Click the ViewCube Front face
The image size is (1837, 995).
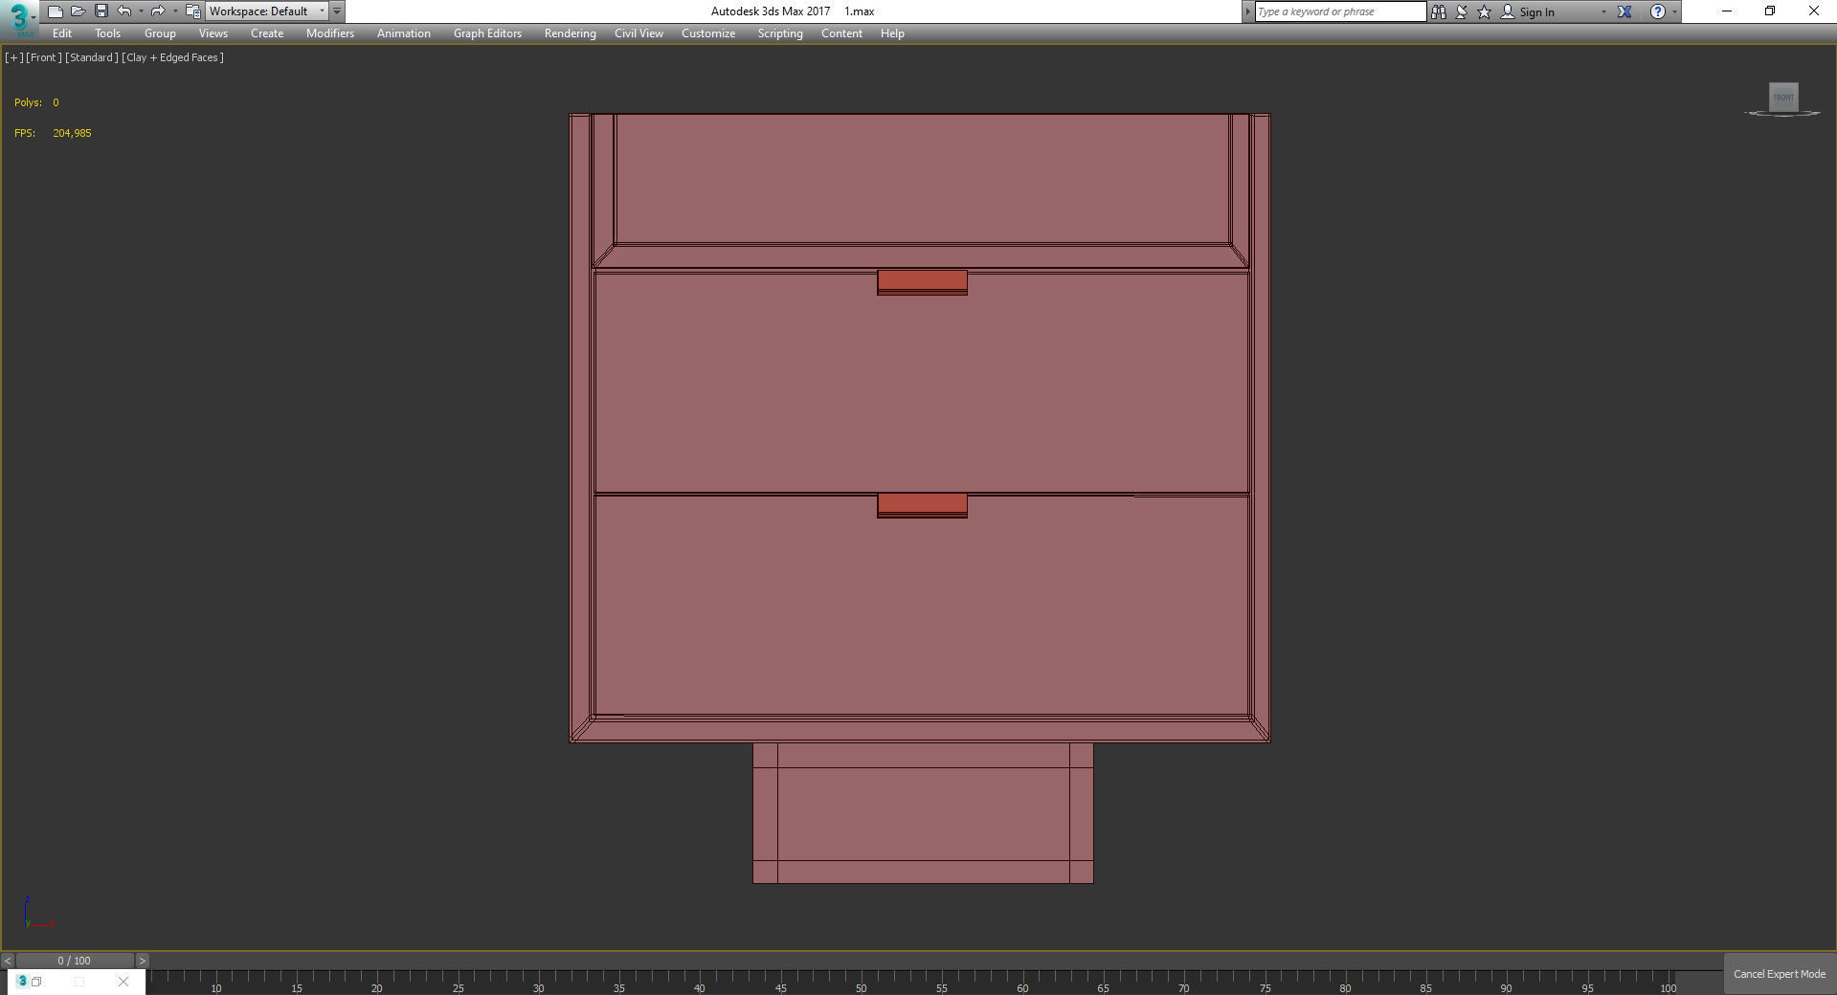coord(1783,97)
